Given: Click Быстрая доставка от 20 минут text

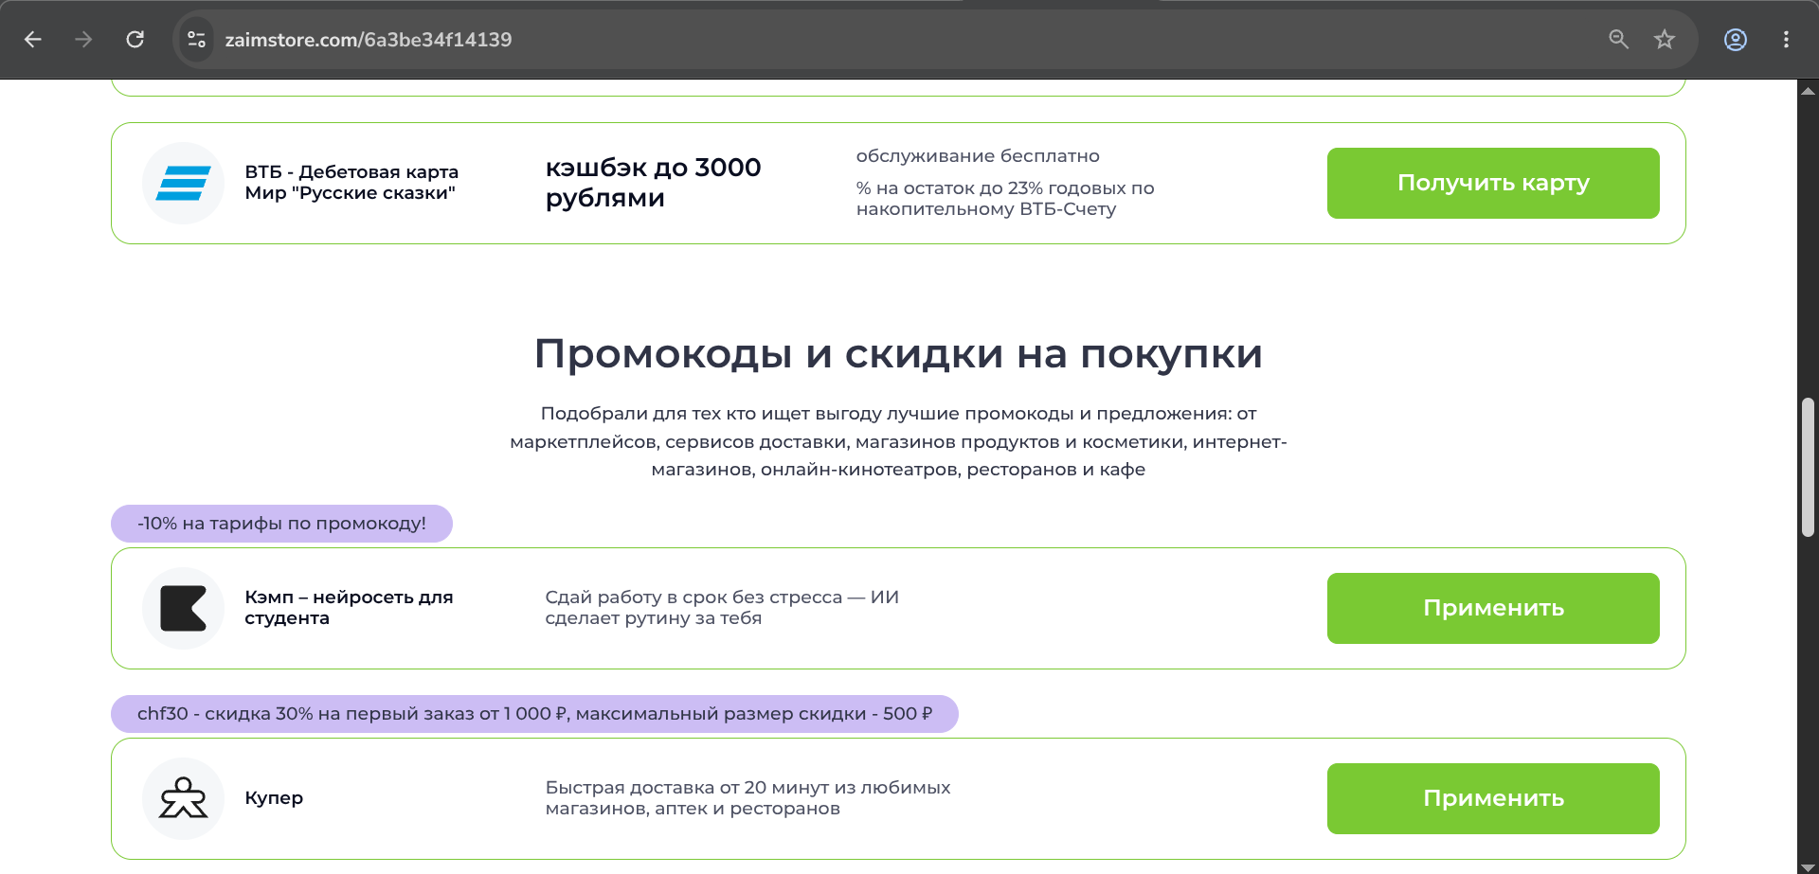Looking at the screenshot, I should 747,798.
